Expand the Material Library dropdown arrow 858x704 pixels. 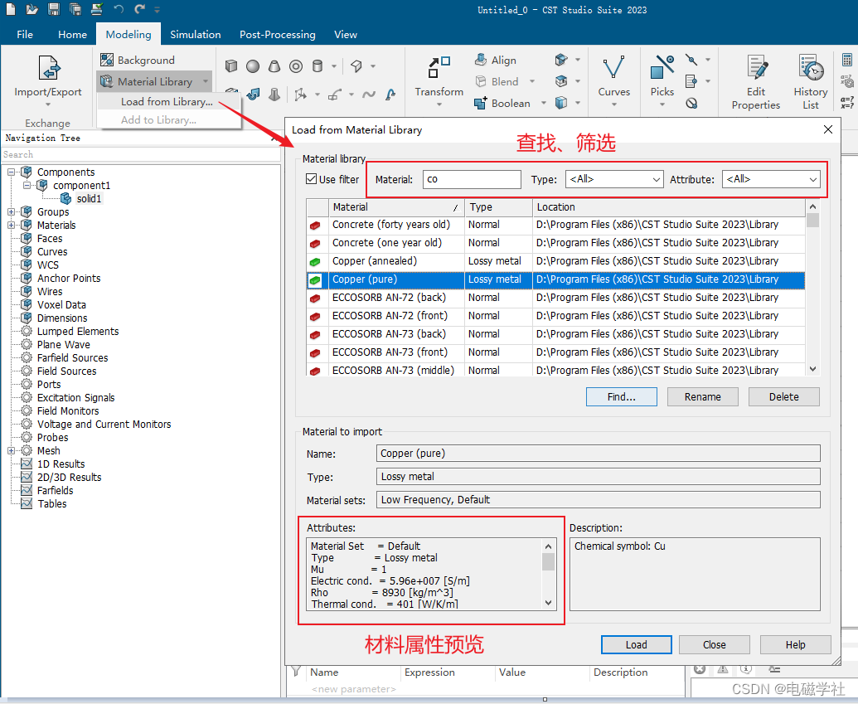tap(206, 81)
